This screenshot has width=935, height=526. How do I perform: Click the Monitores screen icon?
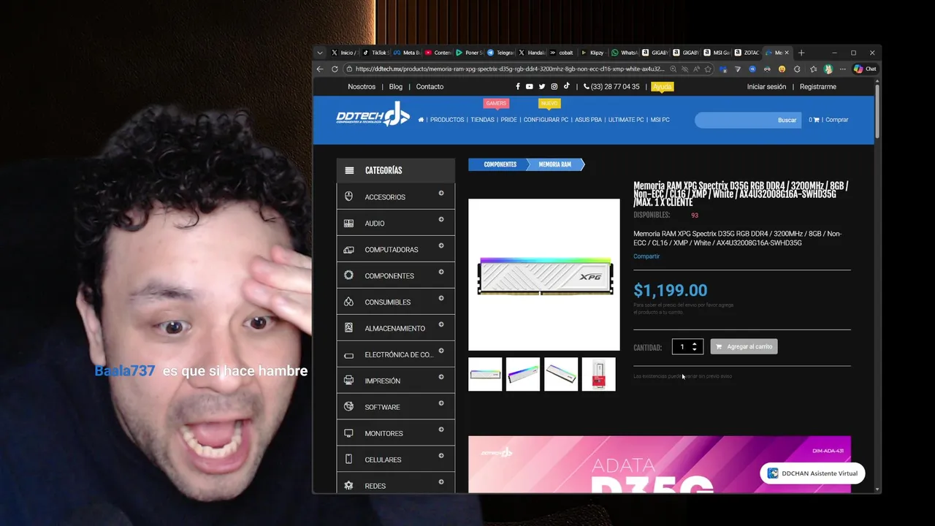pos(348,433)
